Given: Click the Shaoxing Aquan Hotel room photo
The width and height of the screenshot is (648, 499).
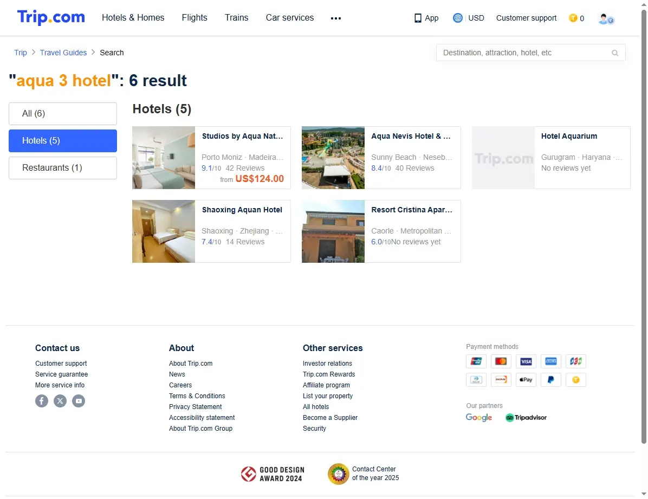Looking at the screenshot, I should 164,231.
